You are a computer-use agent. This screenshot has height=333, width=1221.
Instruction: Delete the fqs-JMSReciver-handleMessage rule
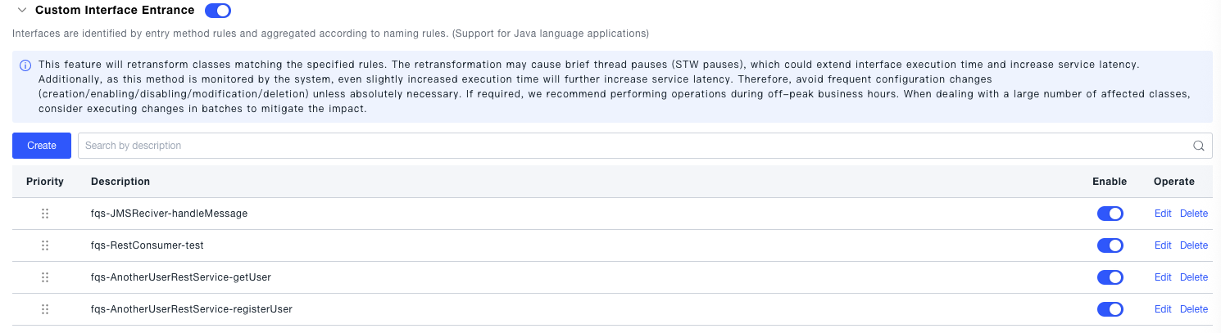(x=1194, y=214)
